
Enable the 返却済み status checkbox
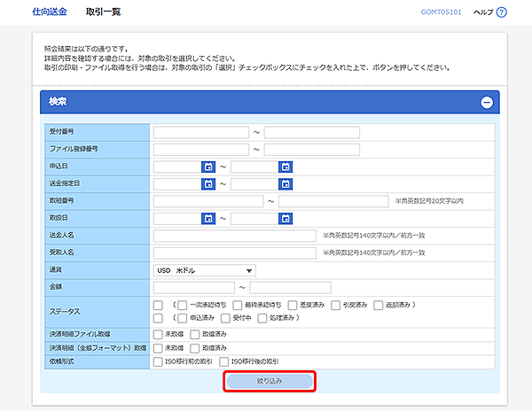pyautogui.click(x=379, y=306)
